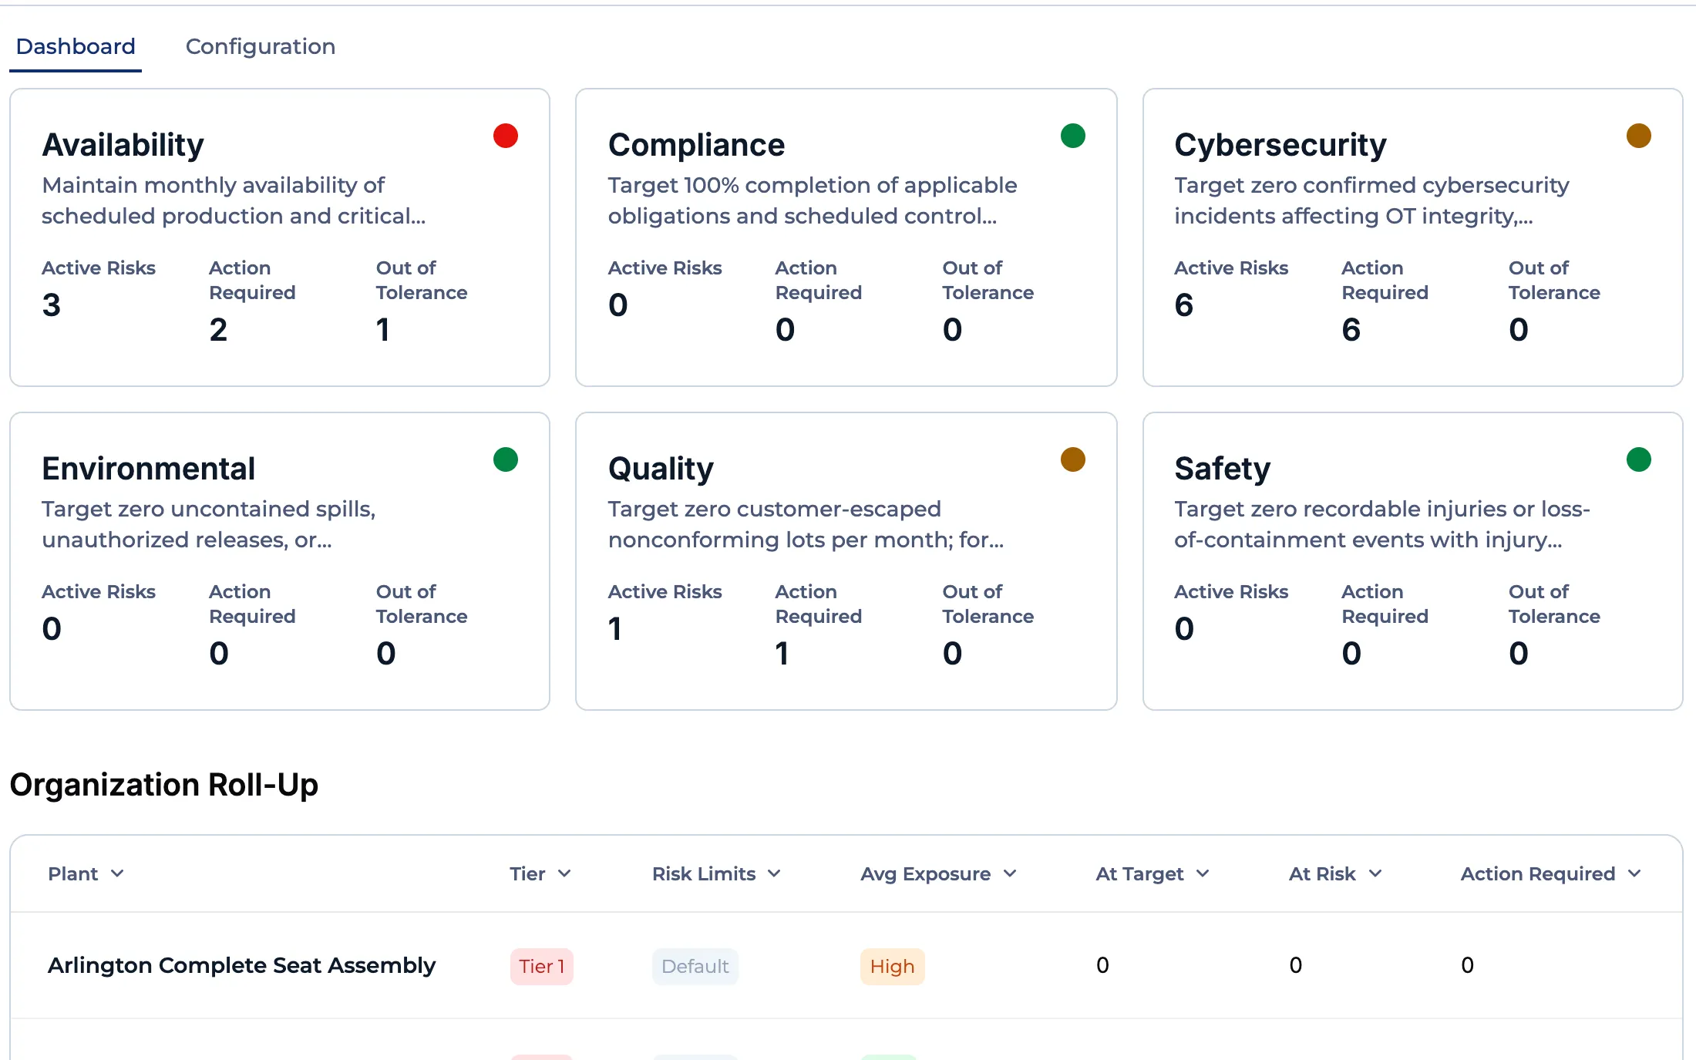Open the Cybersecurity risk card

click(1412, 237)
